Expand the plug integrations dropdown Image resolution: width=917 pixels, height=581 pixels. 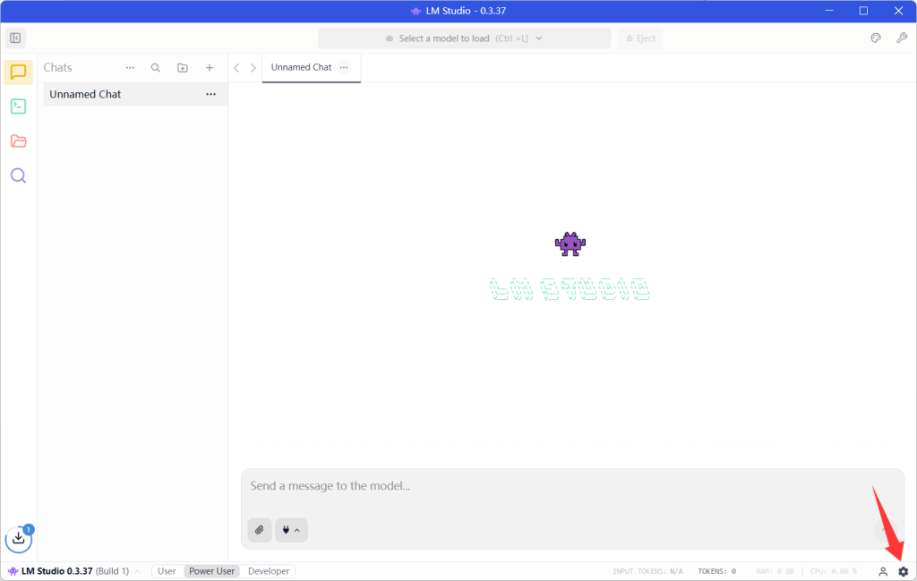[291, 530]
